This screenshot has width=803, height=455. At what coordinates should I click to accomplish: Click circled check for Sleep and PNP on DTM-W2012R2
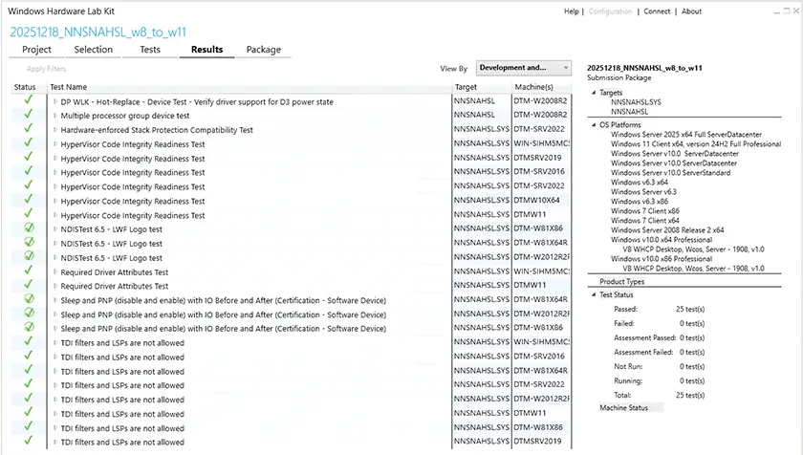[x=30, y=313]
